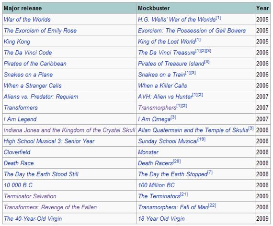Viewport: 273px width, 226px height.
Task: Open Indiana Jones Kingdom of Crystal Skull link
Action: (x=69, y=130)
